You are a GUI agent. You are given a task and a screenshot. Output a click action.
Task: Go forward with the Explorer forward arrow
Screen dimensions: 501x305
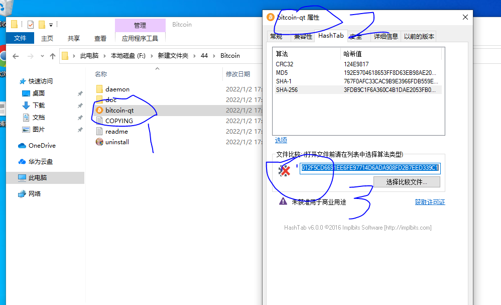[30, 56]
